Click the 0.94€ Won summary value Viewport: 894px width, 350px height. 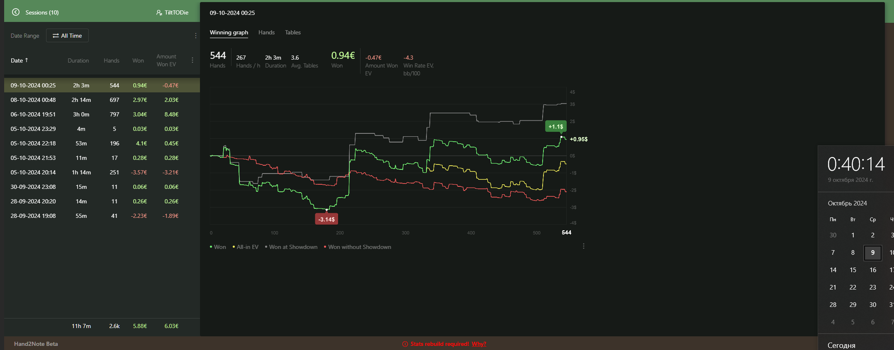point(343,56)
